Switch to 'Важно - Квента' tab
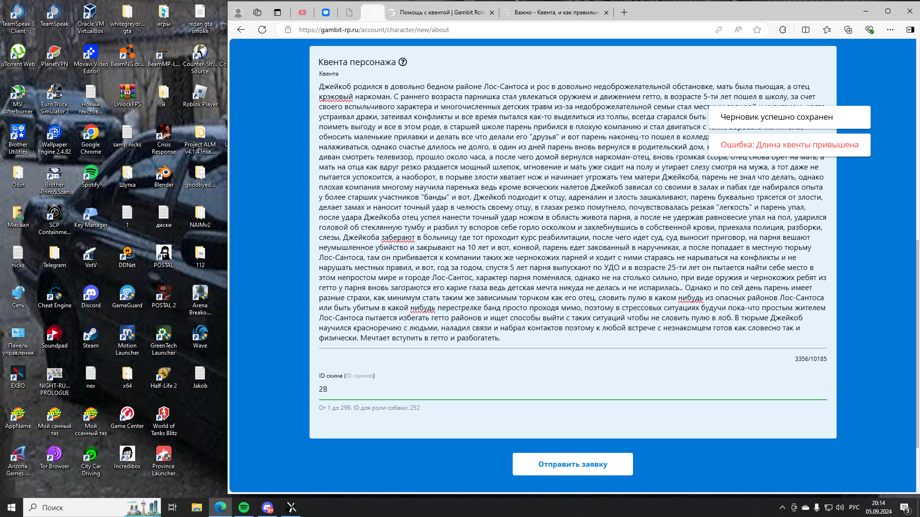Screen dimensions: 920x517 [556, 12]
